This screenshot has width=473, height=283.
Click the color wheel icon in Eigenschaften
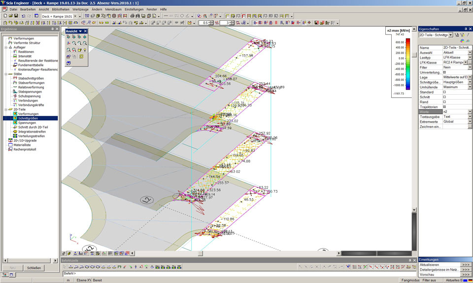[x=462, y=41]
